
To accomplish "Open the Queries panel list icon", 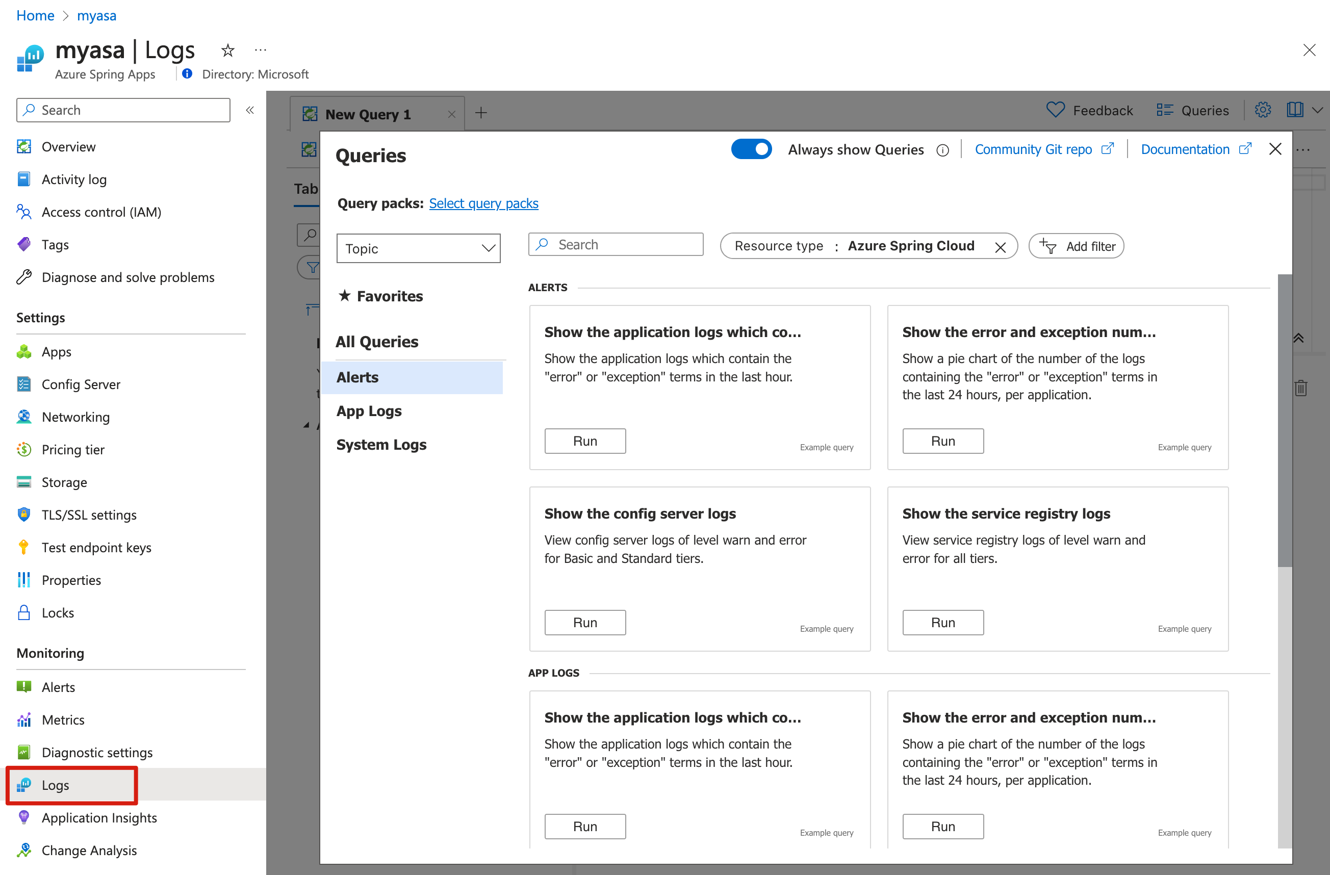I will (1165, 110).
